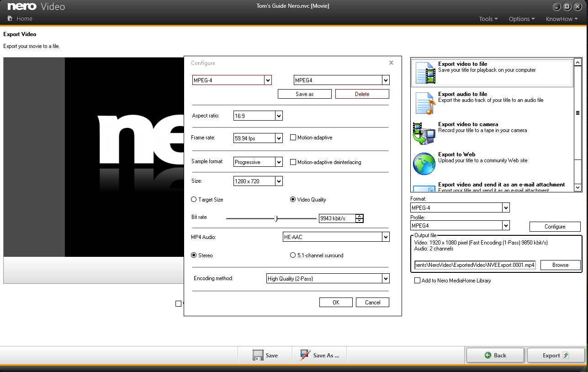Open the Options menu

522,19
